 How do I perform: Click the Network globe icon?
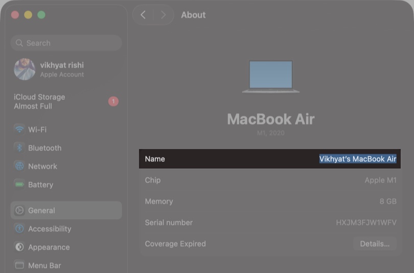point(19,166)
